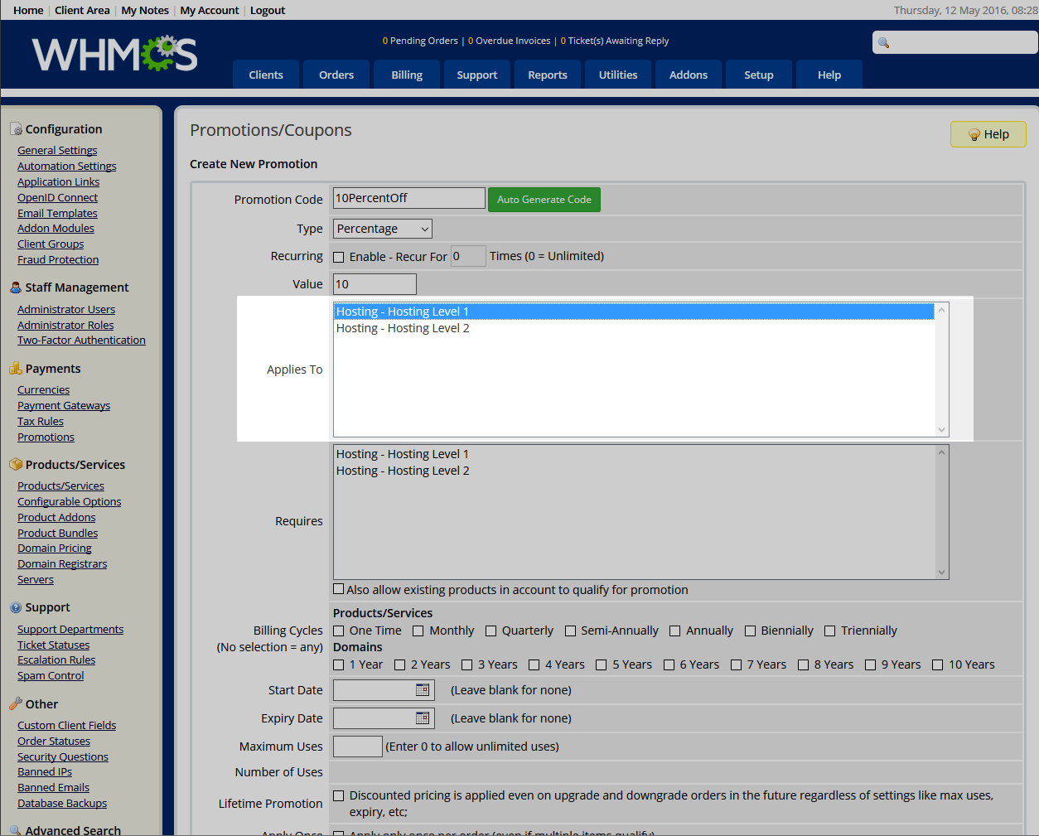Open the Promotions sidebar link
Screen dimensions: 1039x836
pyautogui.click(x=46, y=437)
